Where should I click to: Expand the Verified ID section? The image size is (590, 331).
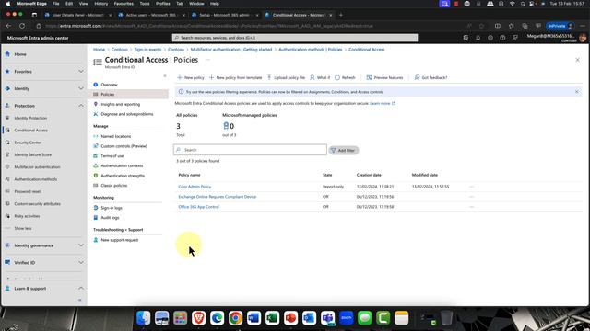[x=81, y=263]
